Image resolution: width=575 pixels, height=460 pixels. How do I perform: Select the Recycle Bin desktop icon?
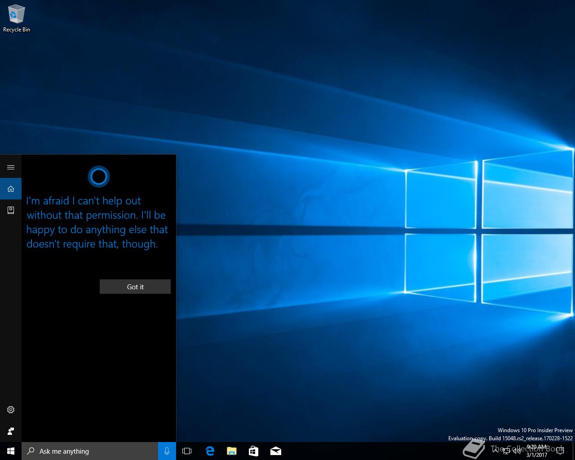point(17,19)
